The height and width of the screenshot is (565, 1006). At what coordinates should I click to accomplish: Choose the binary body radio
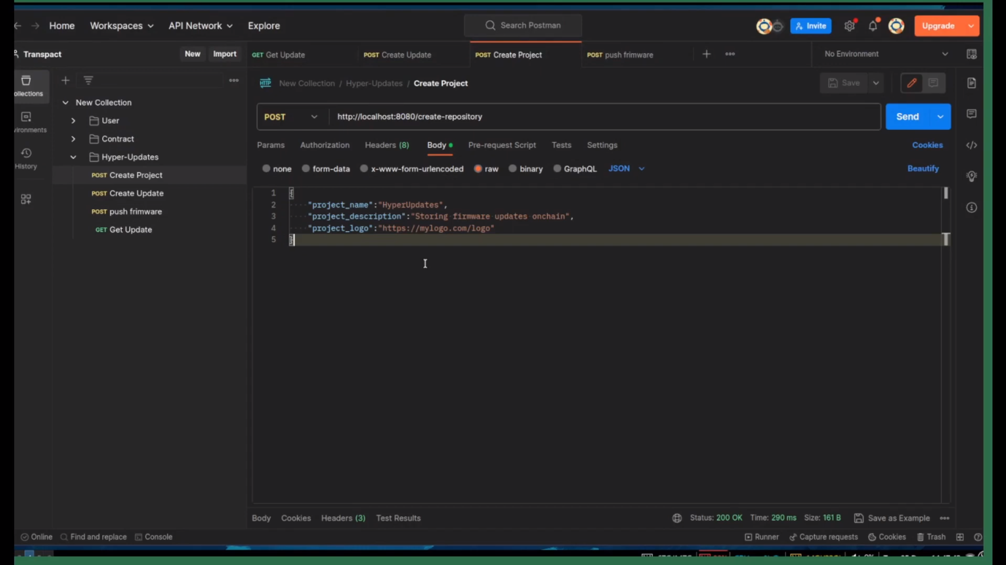click(x=512, y=169)
